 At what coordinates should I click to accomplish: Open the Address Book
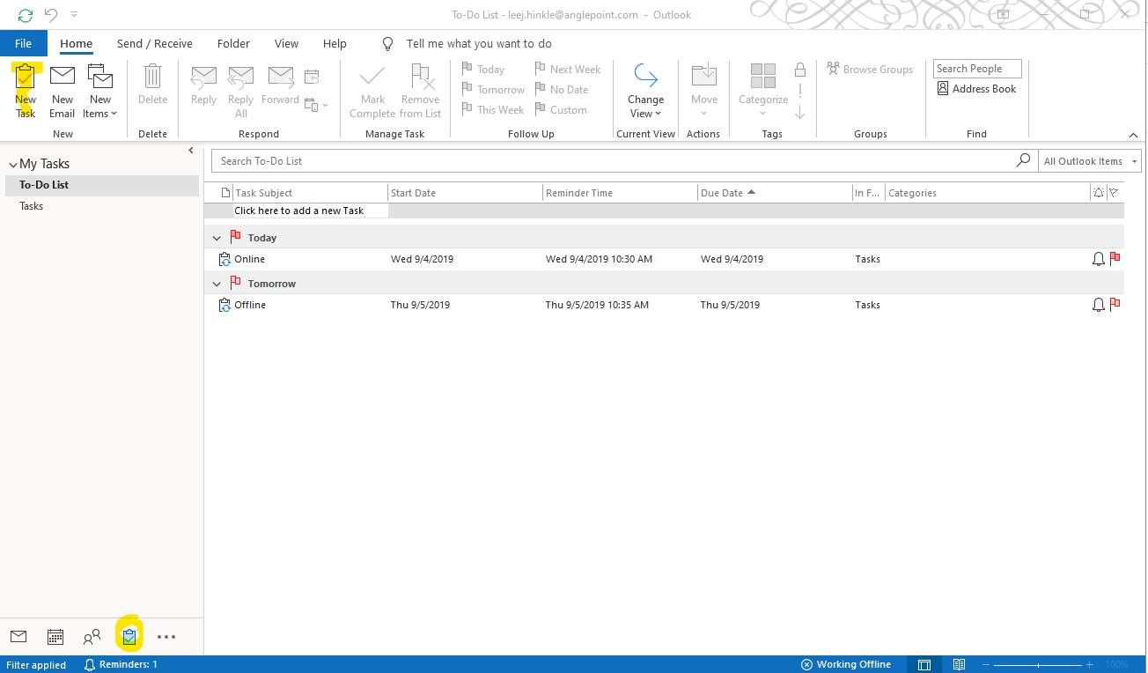point(976,89)
